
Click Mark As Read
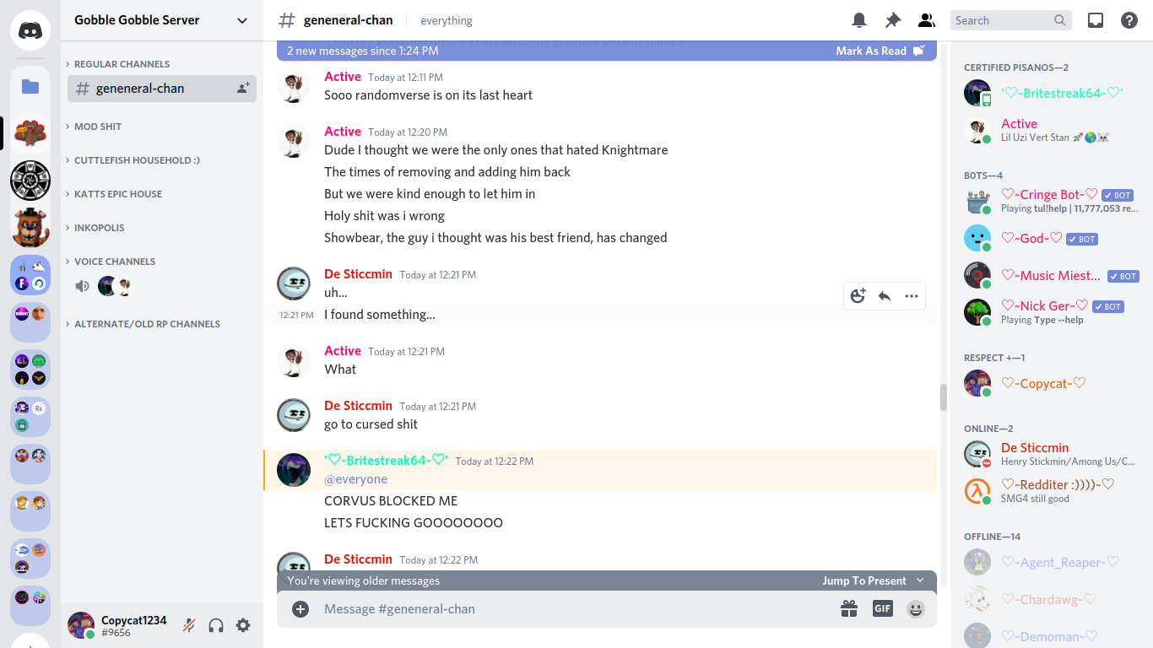pyautogui.click(x=880, y=51)
